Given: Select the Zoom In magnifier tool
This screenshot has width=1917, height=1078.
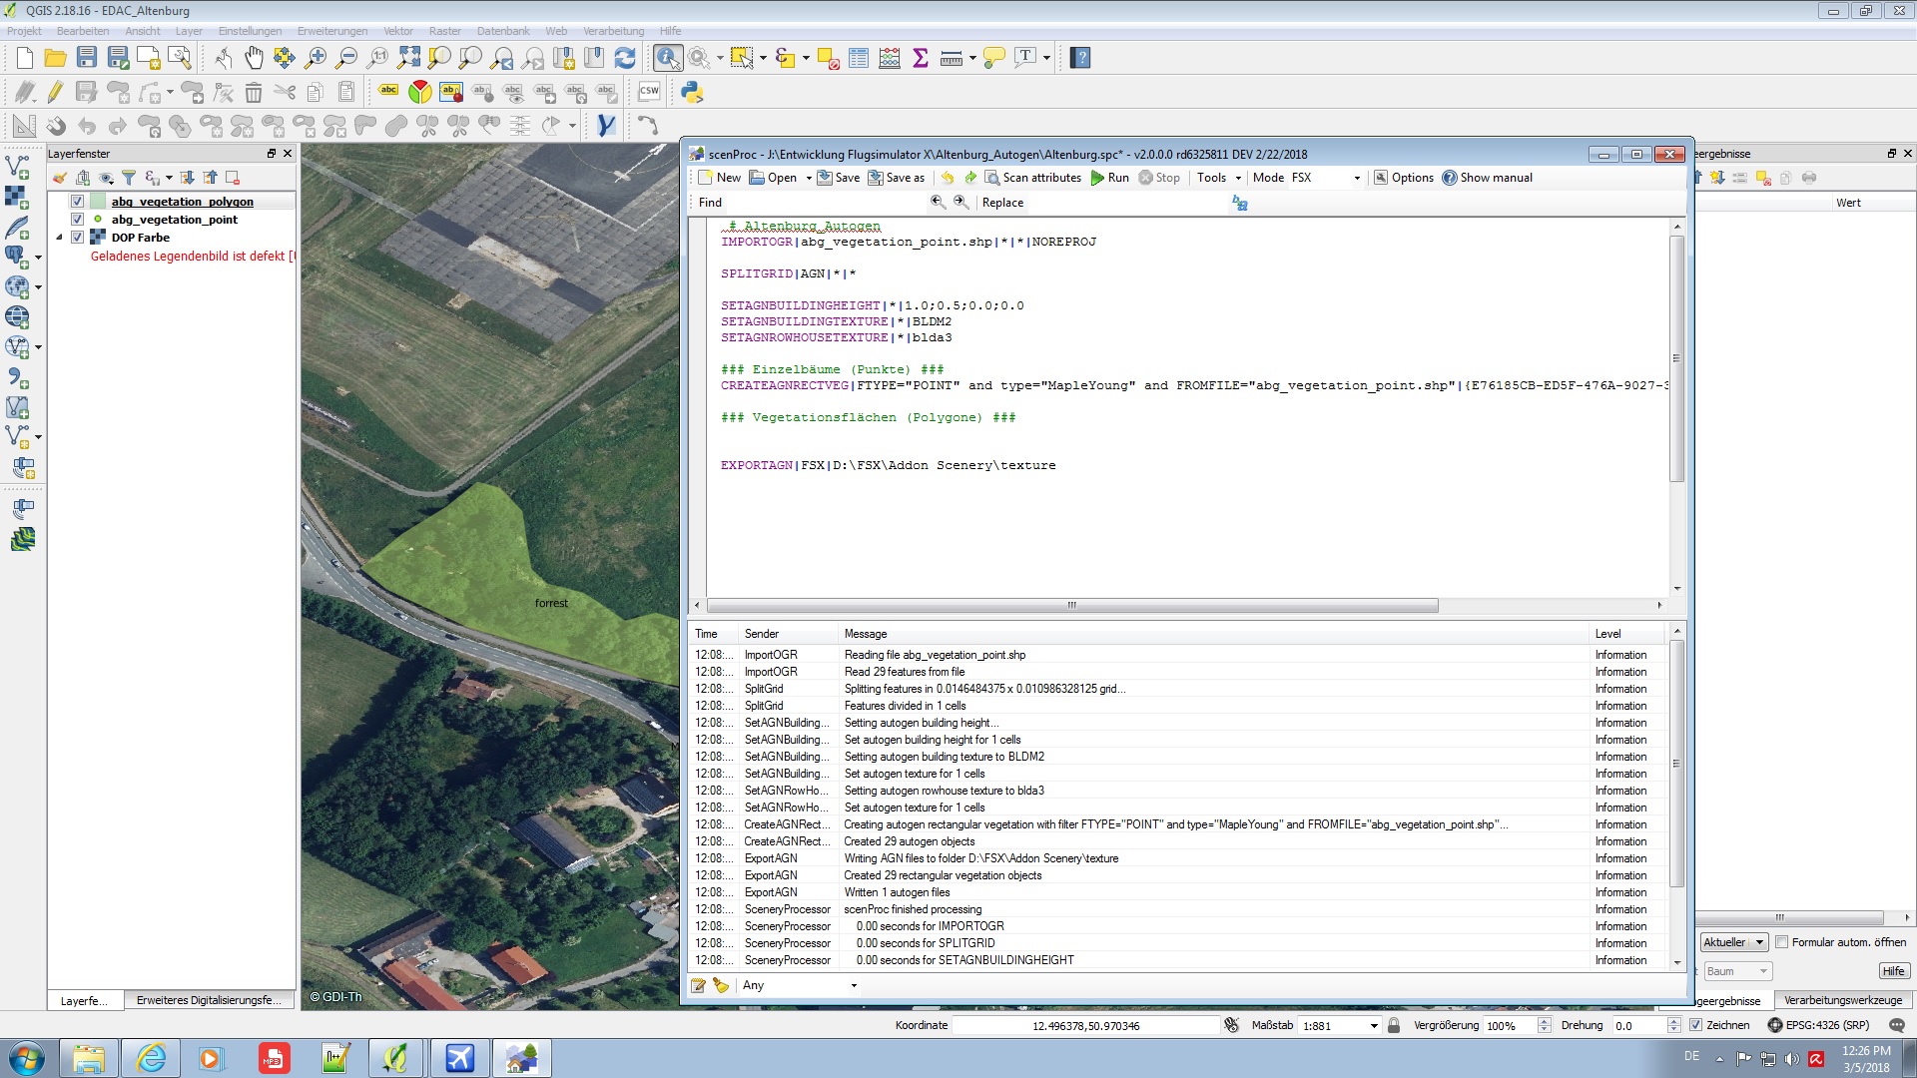Looking at the screenshot, I should 316,58.
